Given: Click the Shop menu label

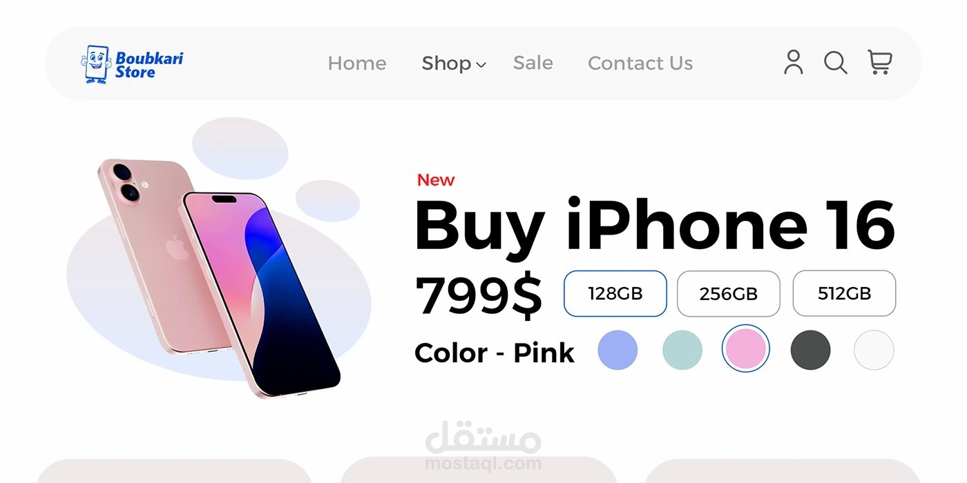Looking at the screenshot, I should coord(446,63).
